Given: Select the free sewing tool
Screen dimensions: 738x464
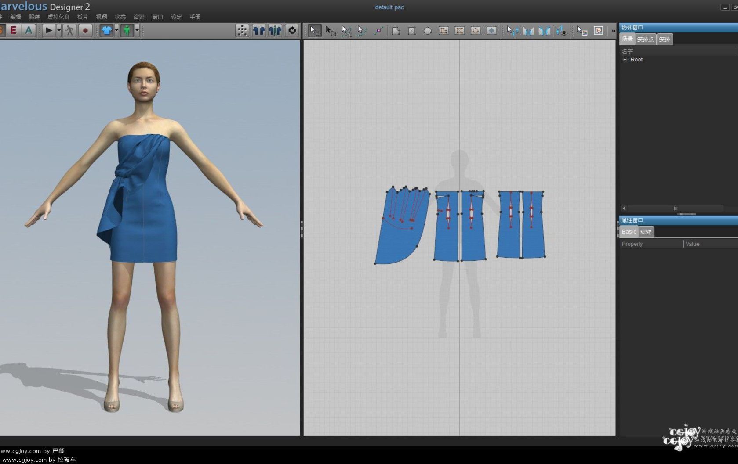Looking at the screenshot, I should click(545, 30).
